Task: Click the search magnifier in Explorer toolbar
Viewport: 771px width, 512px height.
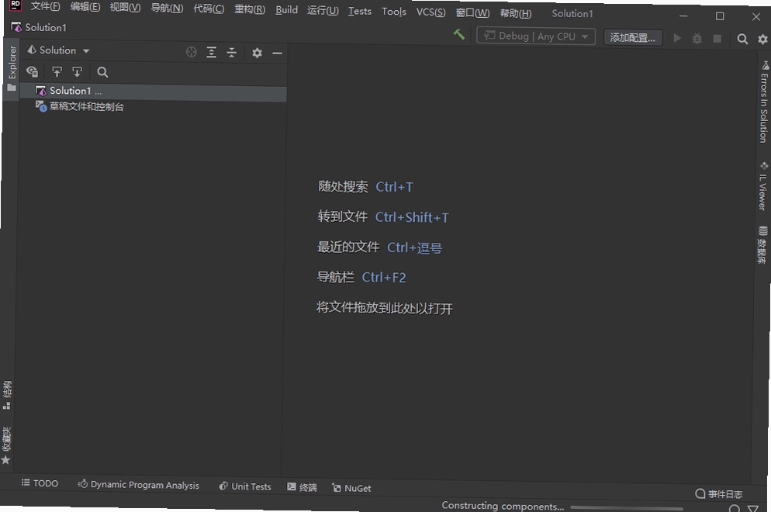Action: [102, 72]
